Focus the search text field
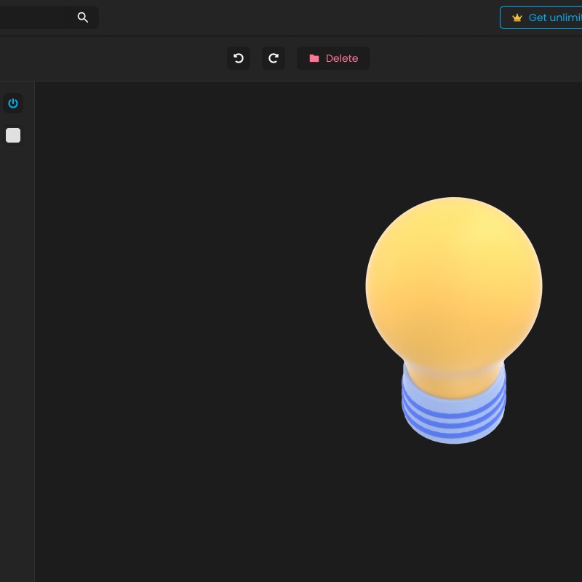Screen dimensions: 582x582 [x=33, y=17]
